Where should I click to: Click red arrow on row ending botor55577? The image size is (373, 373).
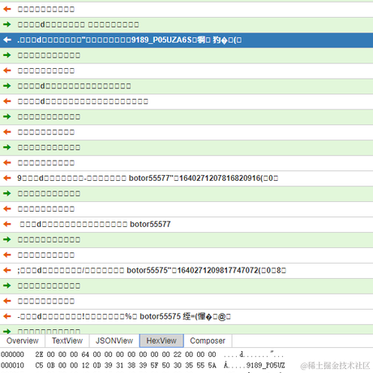coord(7,225)
